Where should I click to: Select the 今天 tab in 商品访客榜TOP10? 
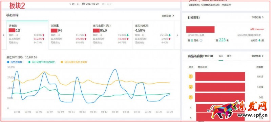pyautogui.click(x=221, y=56)
